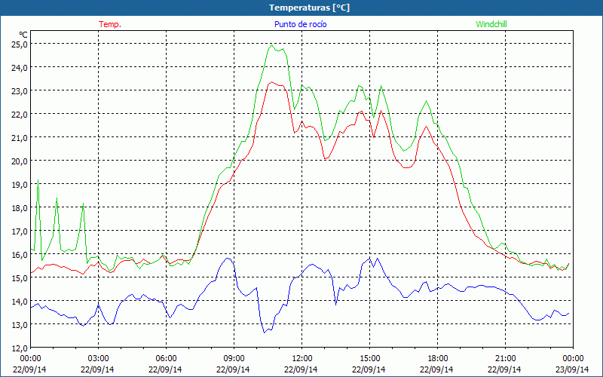Click the 03:00 time axis label
This screenshot has height=377, width=603.
point(99,359)
